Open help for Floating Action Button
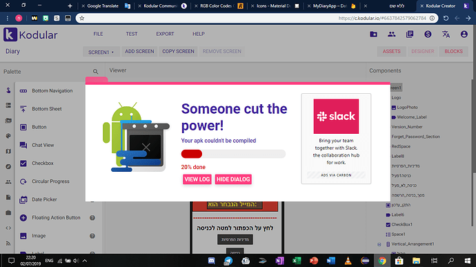The width and height of the screenshot is (476, 267). tap(92, 217)
